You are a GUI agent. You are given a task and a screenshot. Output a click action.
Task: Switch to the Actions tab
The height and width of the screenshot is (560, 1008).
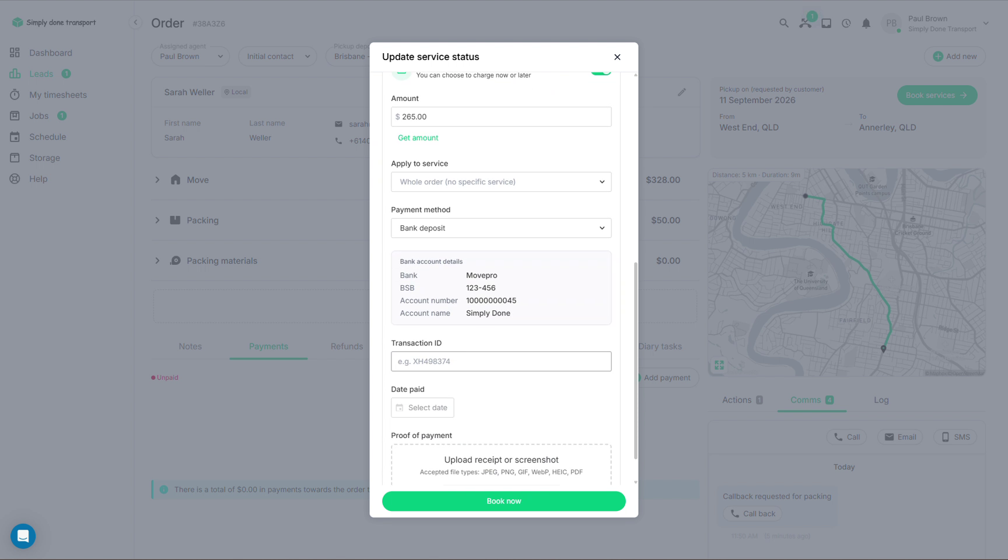click(742, 400)
